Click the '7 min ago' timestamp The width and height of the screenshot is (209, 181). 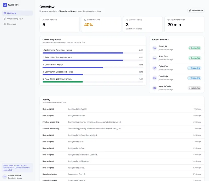tap(197, 109)
